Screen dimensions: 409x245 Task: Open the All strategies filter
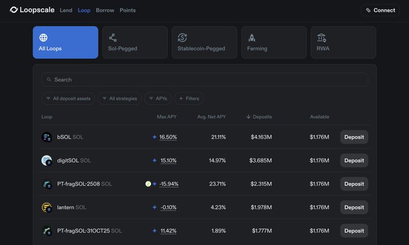click(x=120, y=99)
